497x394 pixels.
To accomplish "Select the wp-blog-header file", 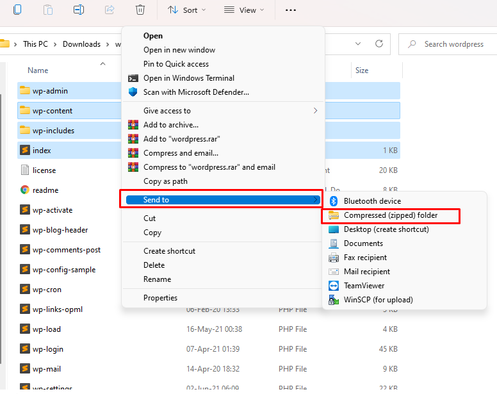I will [54, 230].
